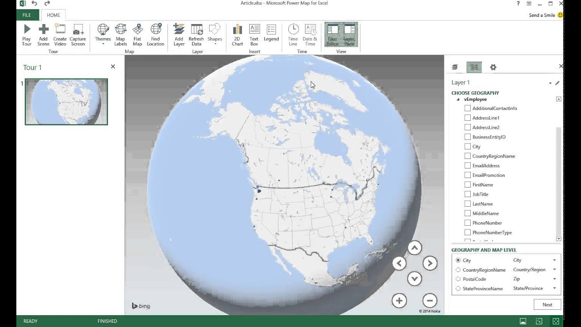Open the Layer 1 dropdown arrow

tap(550, 83)
